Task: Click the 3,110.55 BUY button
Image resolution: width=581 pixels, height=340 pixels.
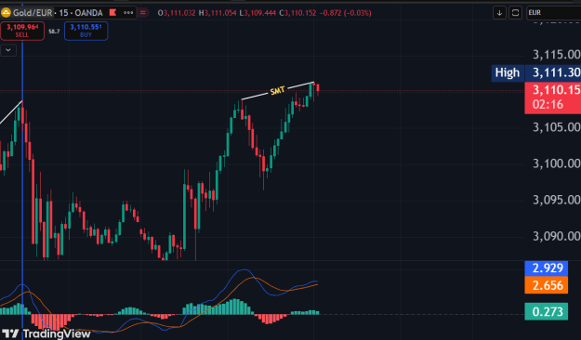Action: [86, 31]
